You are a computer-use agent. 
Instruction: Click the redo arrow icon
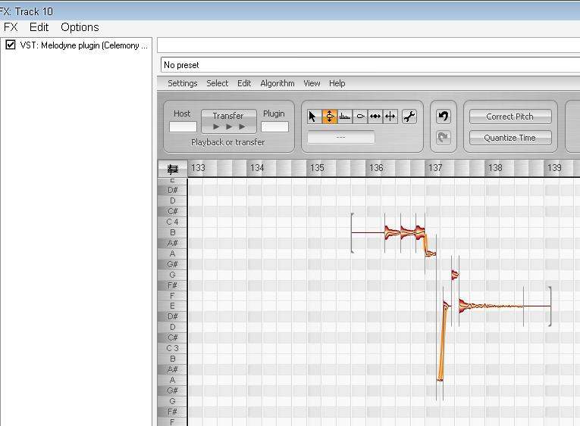coord(444,138)
